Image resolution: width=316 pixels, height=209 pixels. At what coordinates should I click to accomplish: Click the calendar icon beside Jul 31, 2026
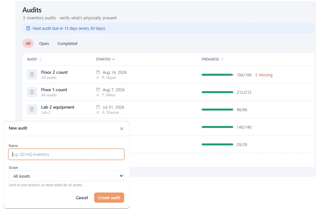pyautogui.click(x=98, y=107)
